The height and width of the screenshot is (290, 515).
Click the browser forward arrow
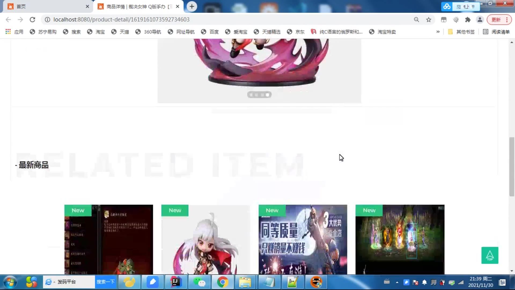[x=20, y=20]
